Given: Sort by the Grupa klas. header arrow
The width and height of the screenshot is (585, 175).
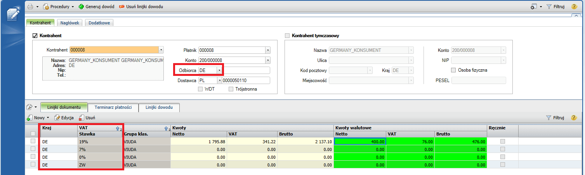Looking at the screenshot, I should (x=167, y=128).
